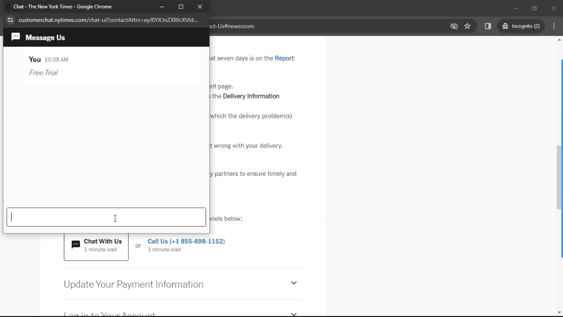Close the Chat - The New York Times window
The image size is (563, 317).
click(x=200, y=7)
